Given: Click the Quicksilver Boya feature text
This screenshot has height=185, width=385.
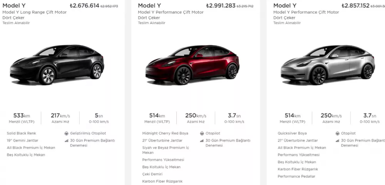Looking at the screenshot, I should (292, 133).
